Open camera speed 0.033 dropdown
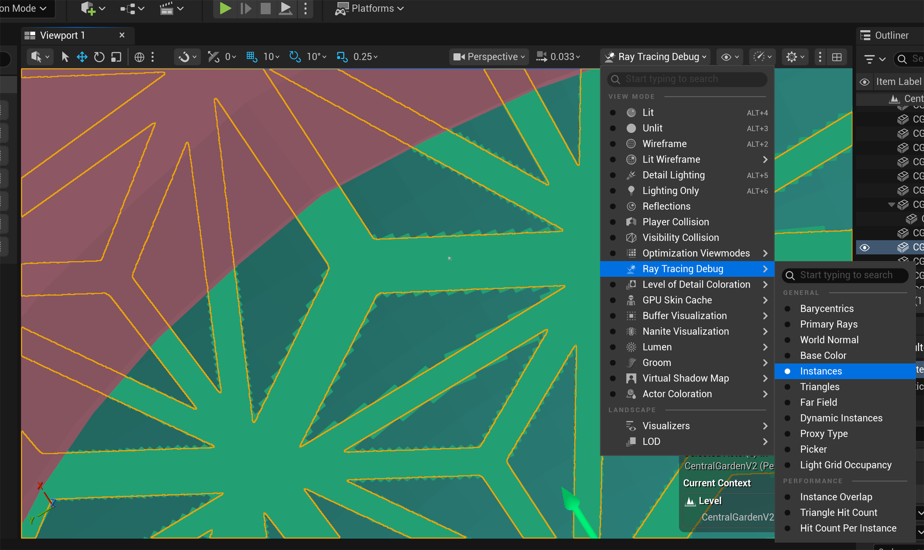924x550 pixels. 558,57
